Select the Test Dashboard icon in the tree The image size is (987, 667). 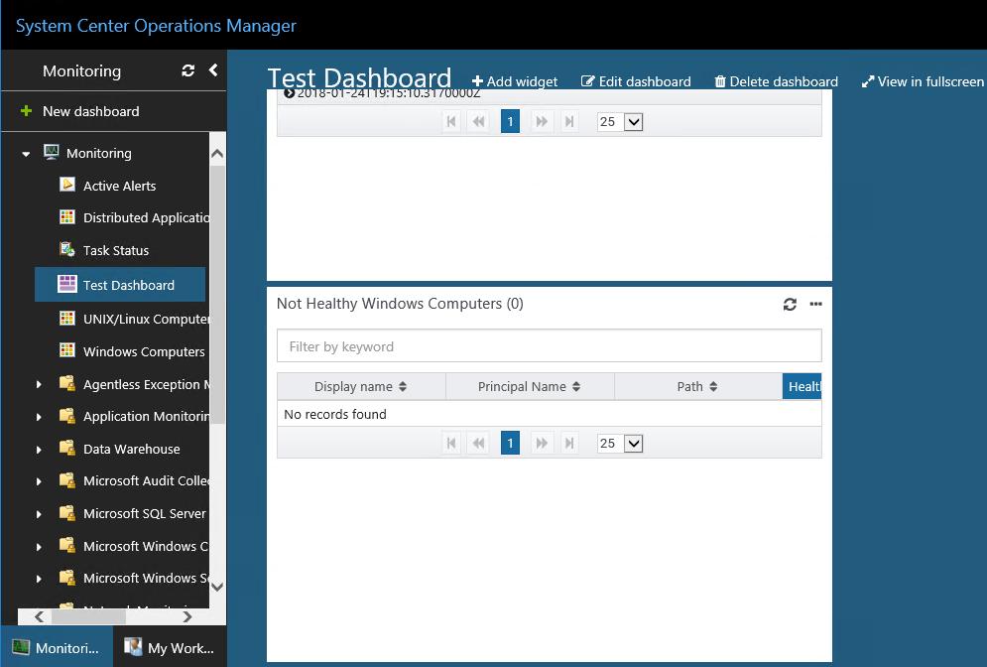(x=67, y=284)
